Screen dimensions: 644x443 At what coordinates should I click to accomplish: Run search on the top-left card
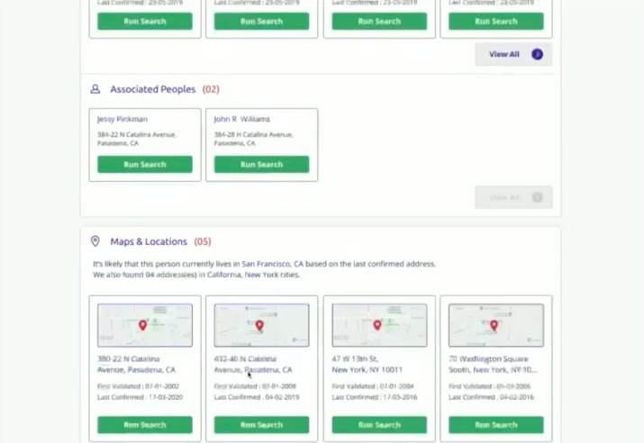[145, 22]
